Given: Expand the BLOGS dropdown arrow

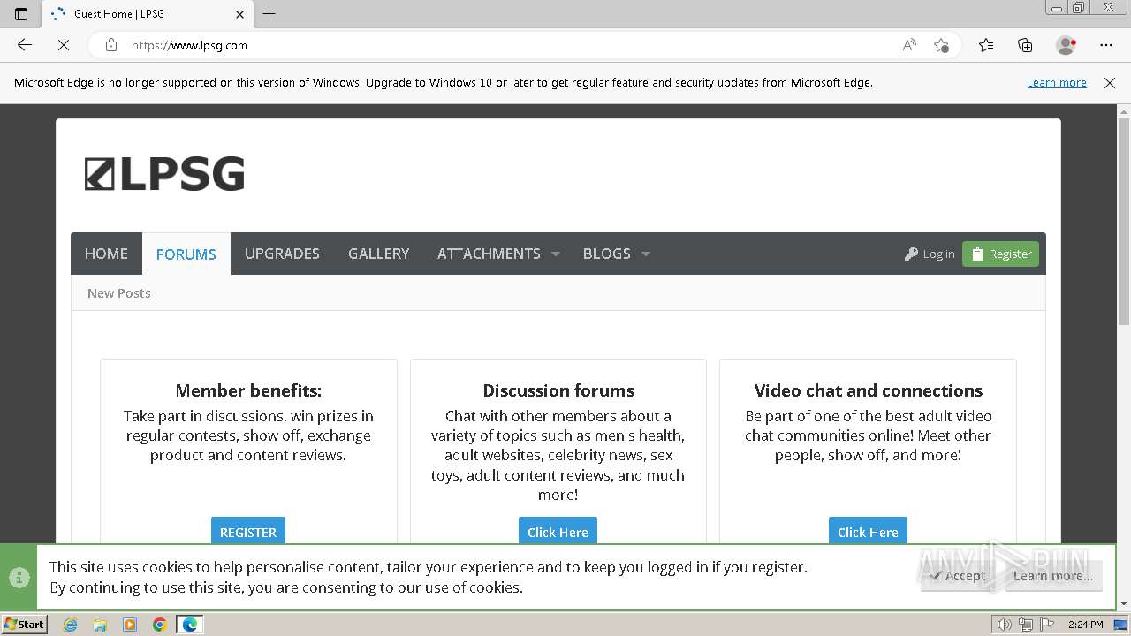Looking at the screenshot, I should pos(646,254).
